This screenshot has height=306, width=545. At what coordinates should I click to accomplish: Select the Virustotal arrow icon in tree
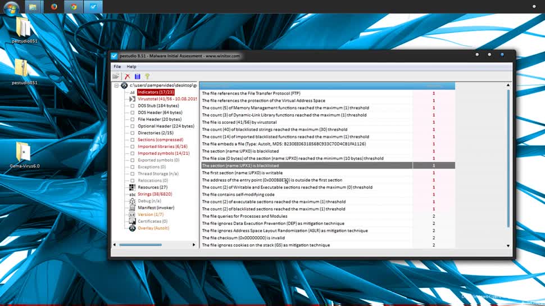[x=132, y=99]
